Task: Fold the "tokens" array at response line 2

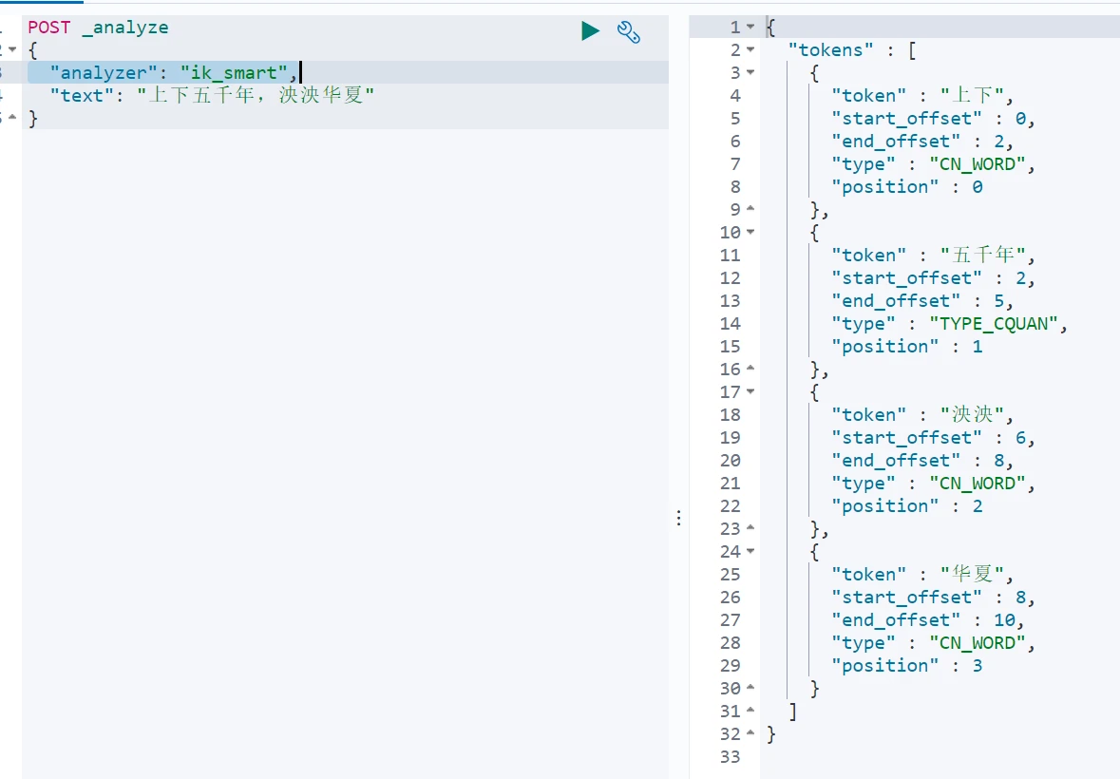Action: pos(750,50)
